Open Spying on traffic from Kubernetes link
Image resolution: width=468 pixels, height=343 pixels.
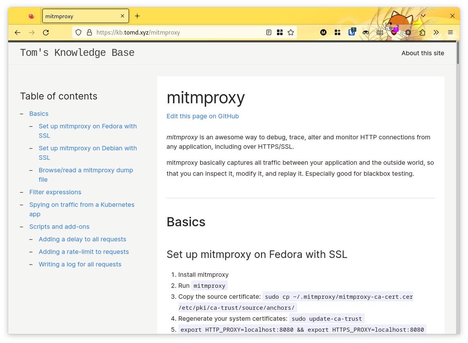tap(82, 209)
